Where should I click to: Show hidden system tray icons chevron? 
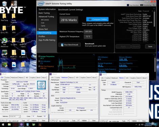(x=136, y=125)
